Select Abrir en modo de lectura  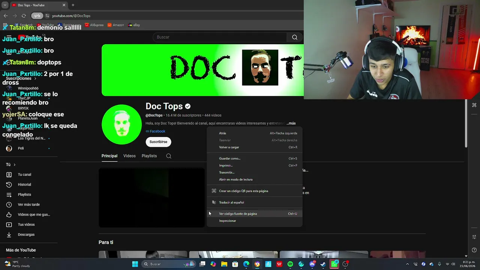pyautogui.click(x=255, y=180)
